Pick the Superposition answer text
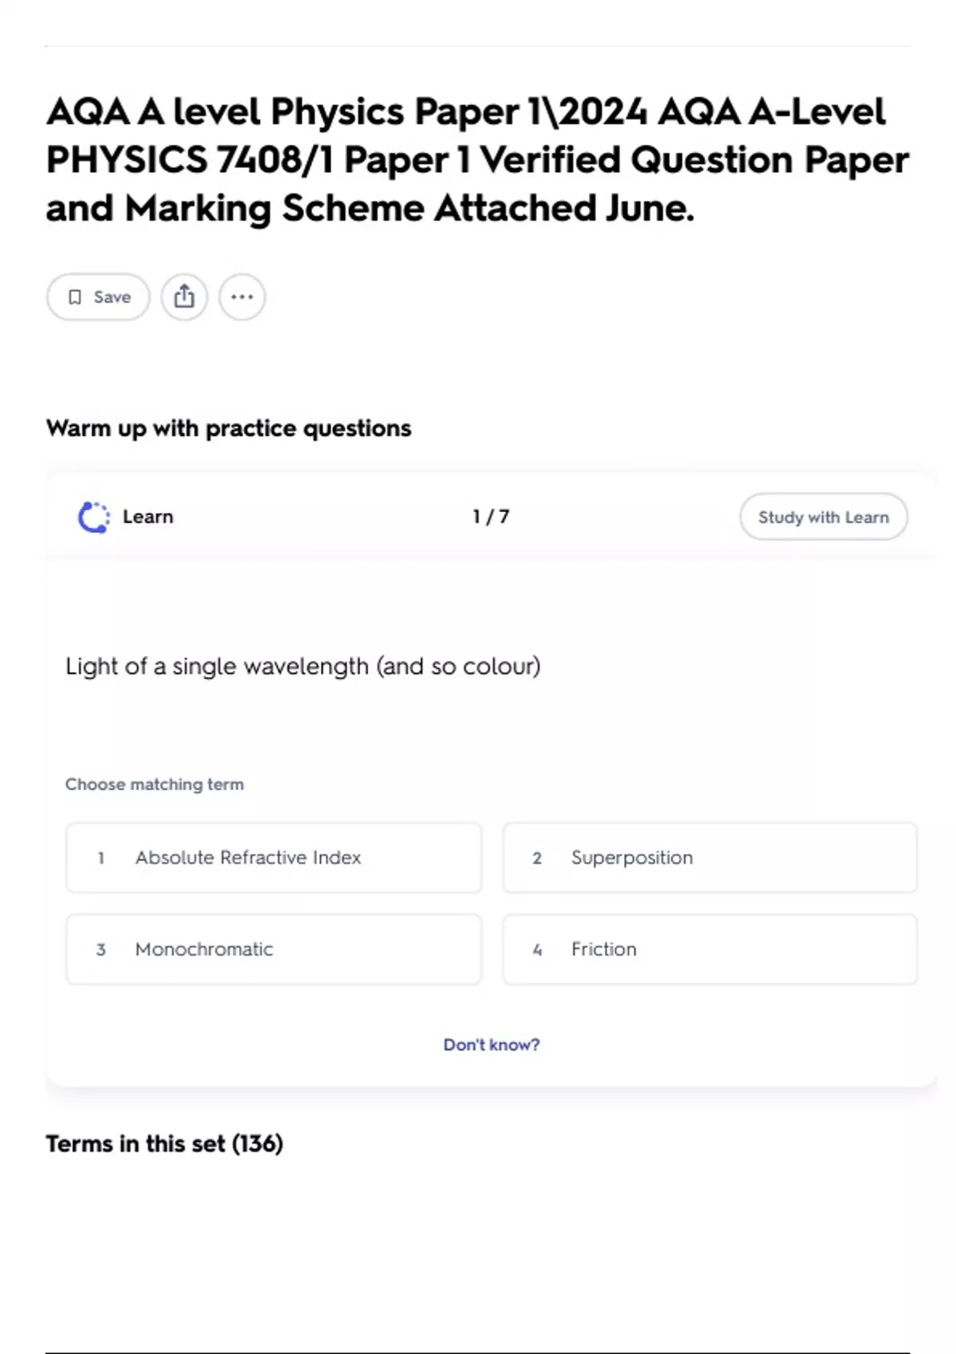 coord(632,858)
